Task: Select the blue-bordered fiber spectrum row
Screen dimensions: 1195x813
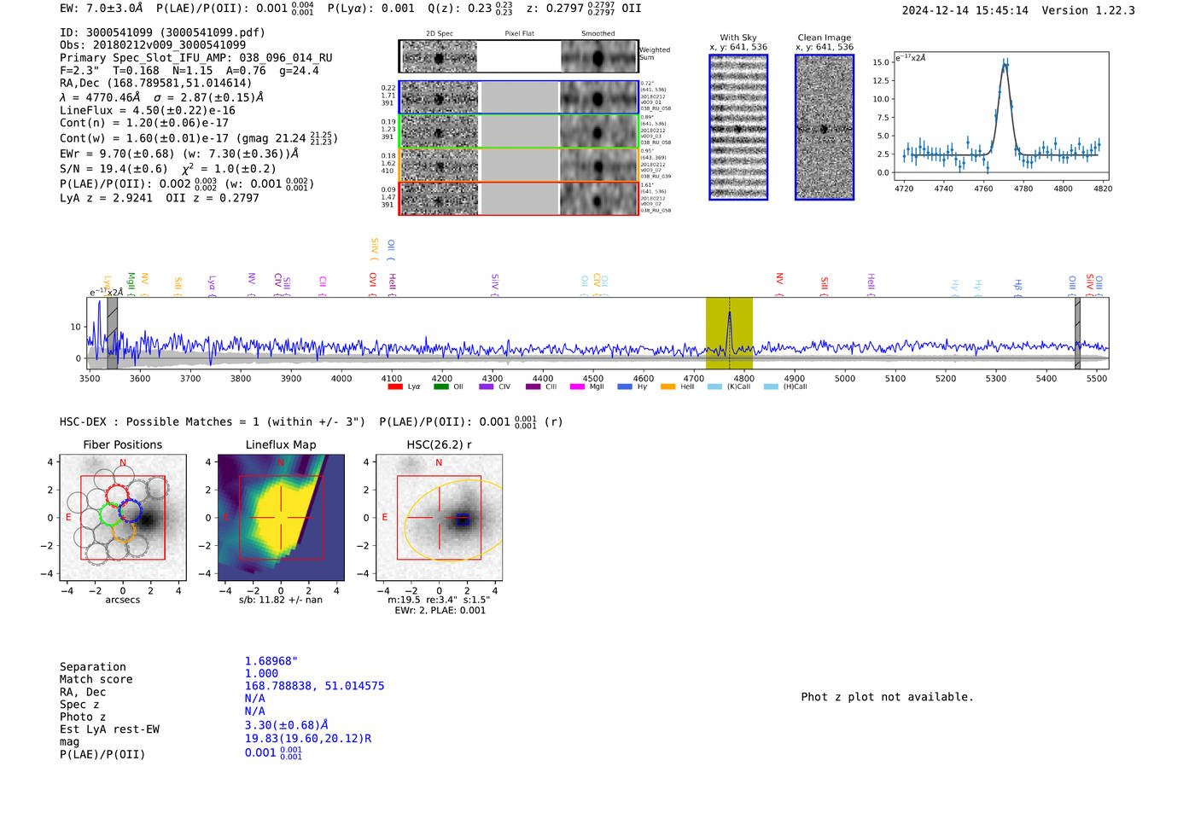Action: pyautogui.click(x=518, y=97)
